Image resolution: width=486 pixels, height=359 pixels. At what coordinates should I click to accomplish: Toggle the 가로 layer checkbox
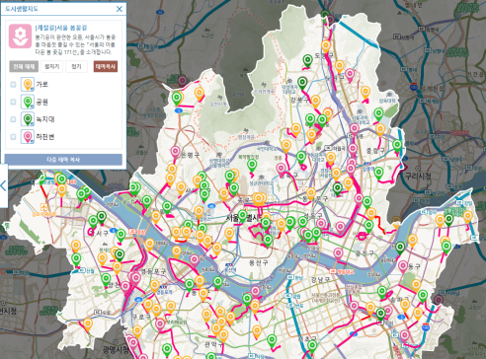pyautogui.click(x=13, y=85)
